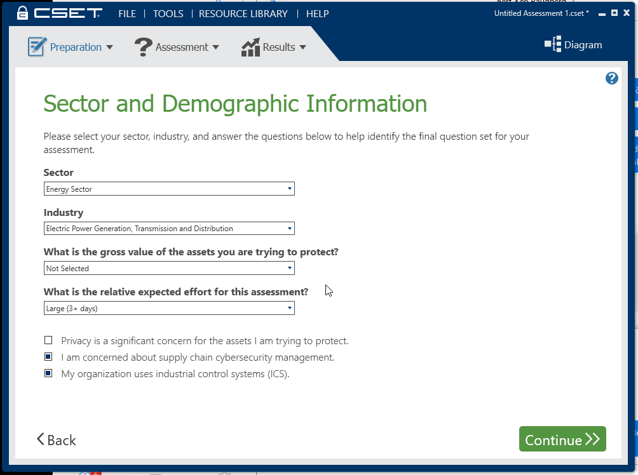The height and width of the screenshot is (475, 638).
Task: Click the Preparation pencil-and-paper icon
Action: tap(37, 47)
